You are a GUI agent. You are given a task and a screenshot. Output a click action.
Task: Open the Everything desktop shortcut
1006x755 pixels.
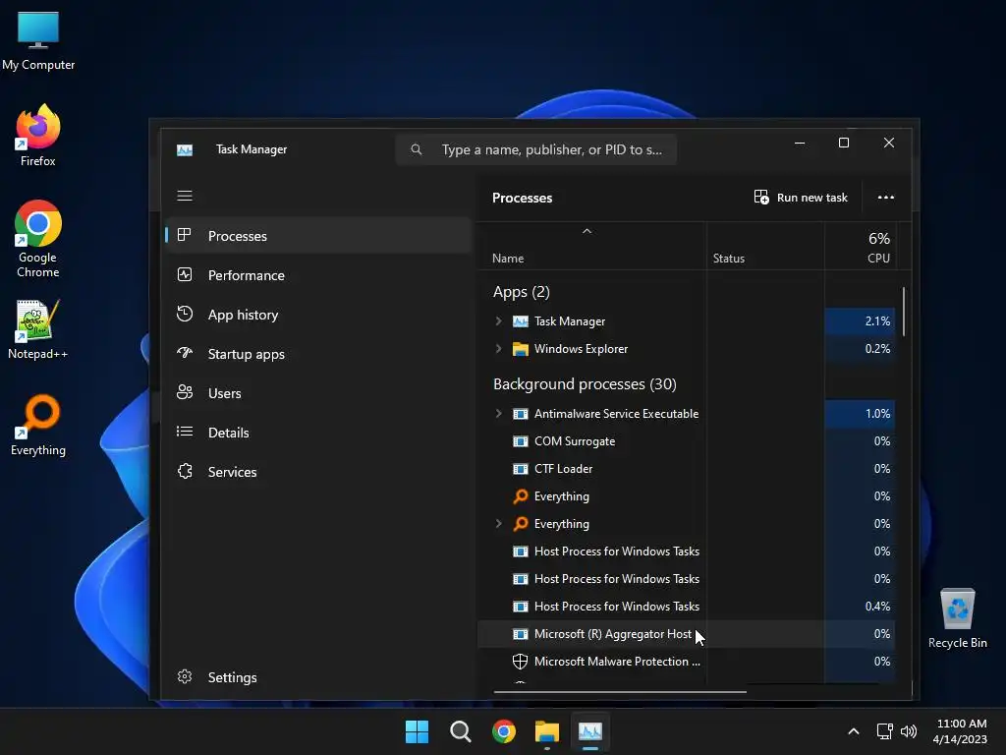click(x=38, y=425)
